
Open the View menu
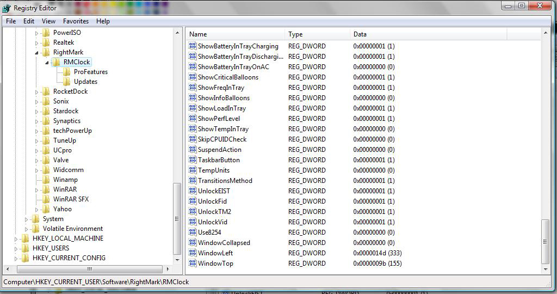point(48,21)
